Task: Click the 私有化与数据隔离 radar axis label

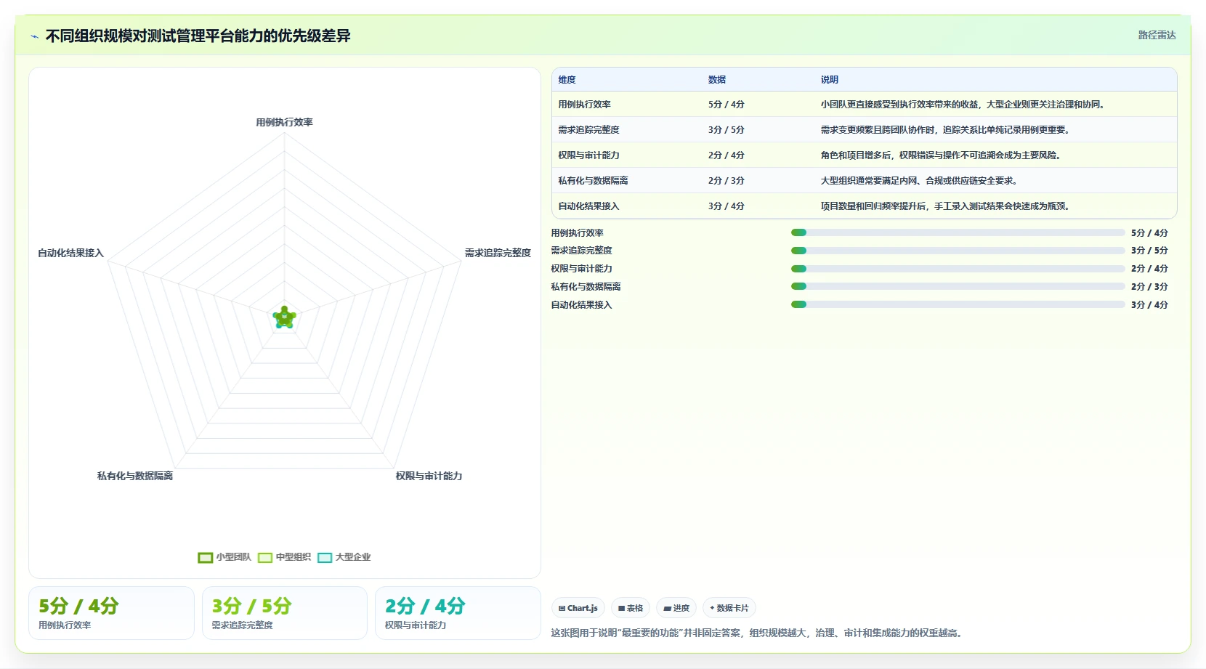Action: click(x=135, y=476)
